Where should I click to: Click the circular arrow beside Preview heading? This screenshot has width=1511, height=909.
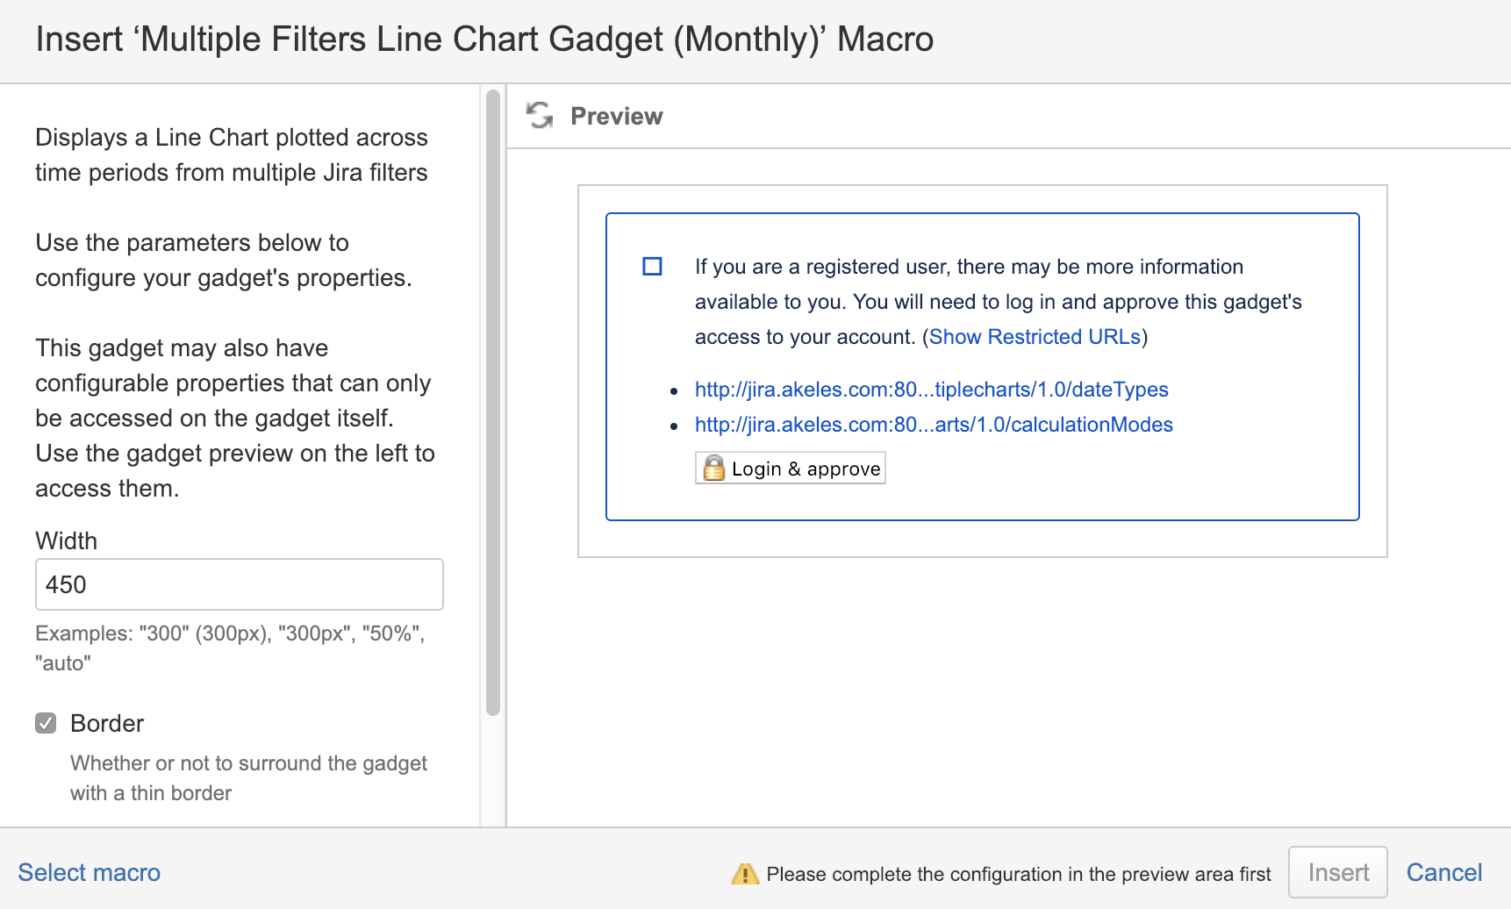point(539,115)
